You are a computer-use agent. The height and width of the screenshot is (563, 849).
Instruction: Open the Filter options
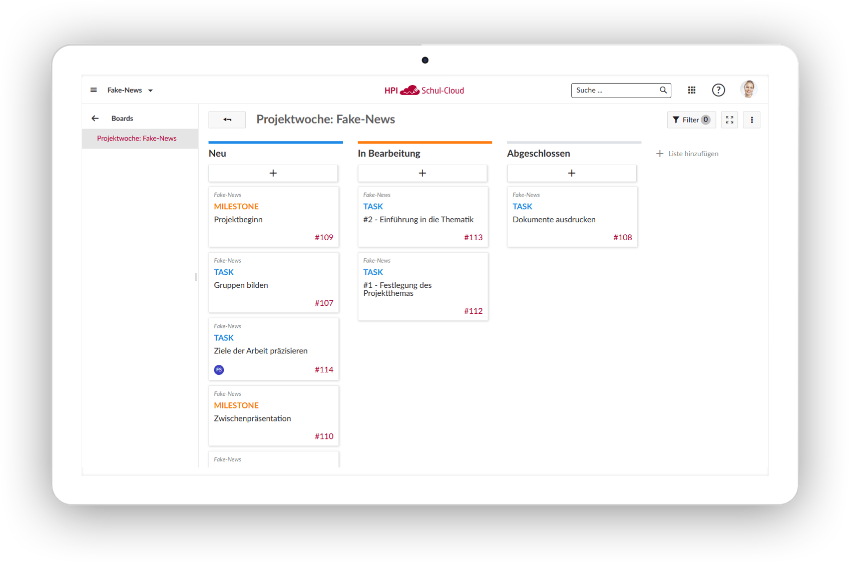(691, 120)
